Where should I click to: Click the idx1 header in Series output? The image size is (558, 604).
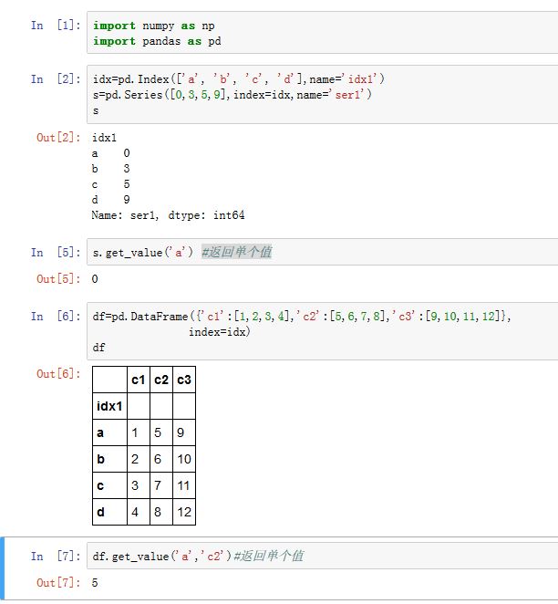[x=104, y=138]
